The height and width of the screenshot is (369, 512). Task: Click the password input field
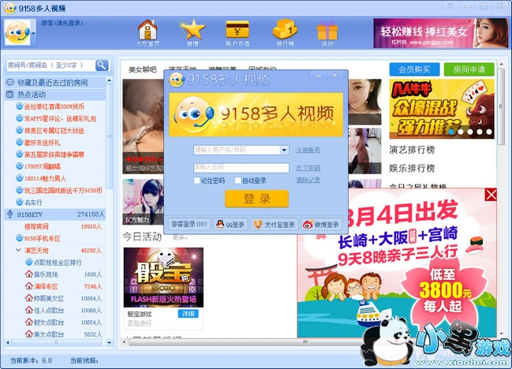[x=241, y=168]
